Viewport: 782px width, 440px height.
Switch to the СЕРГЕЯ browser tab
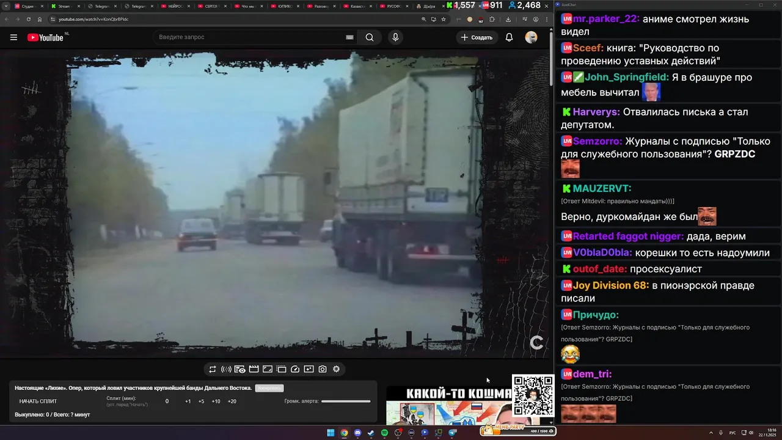coord(212,6)
